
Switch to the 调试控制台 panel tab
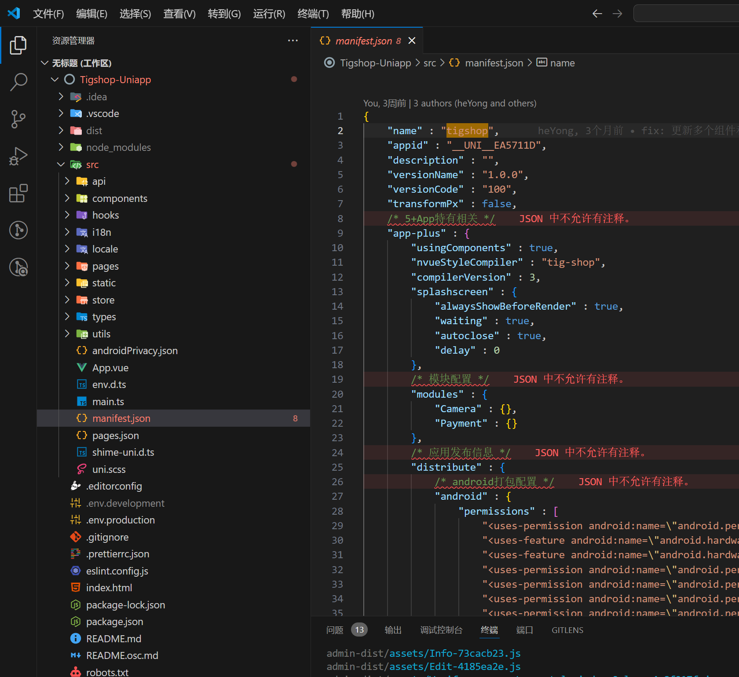point(441,630)
